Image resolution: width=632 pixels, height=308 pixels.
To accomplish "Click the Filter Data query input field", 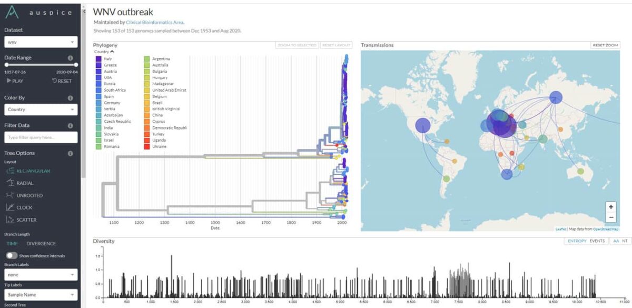I will tap(41, 137).
